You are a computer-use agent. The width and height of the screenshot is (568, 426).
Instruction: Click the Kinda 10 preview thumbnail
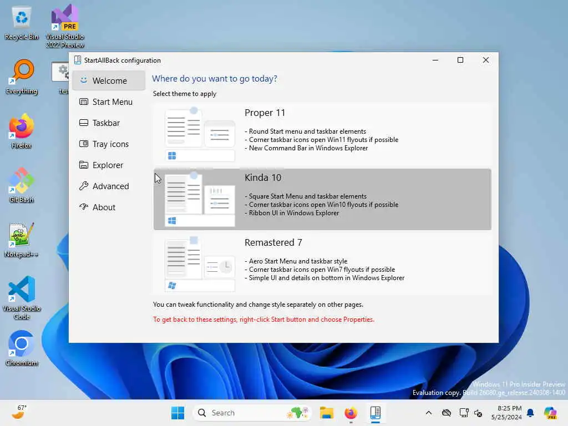click(x=200, y=199)
